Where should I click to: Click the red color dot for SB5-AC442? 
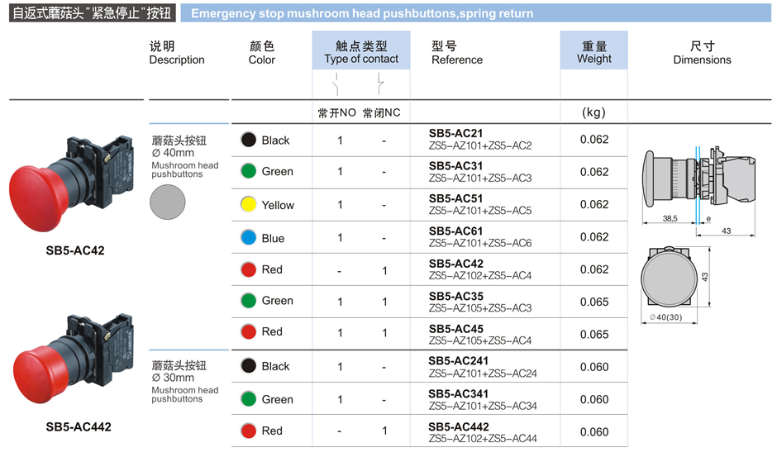(248, 431)
